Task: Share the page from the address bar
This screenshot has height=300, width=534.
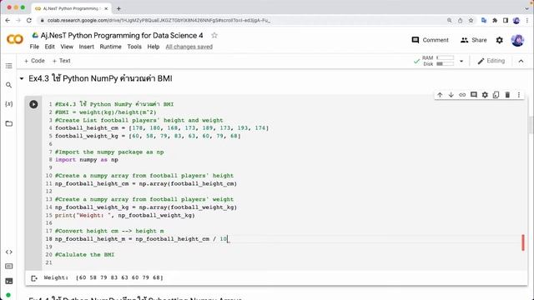Action: [x=460, y=20]
